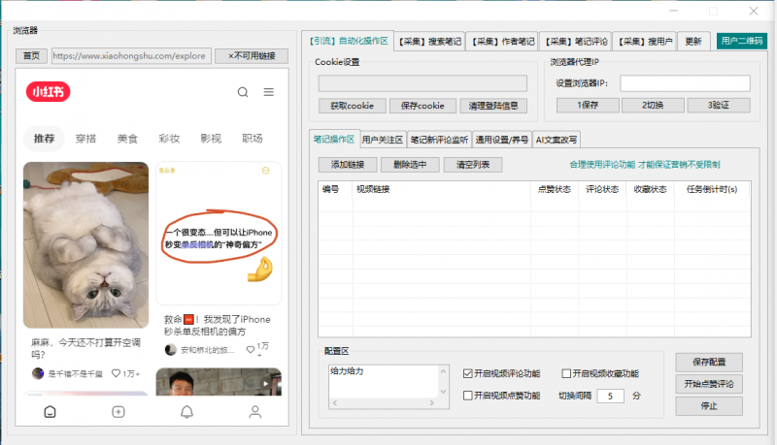The width and height of the screenshot is (777, 445).
Task: Tap the home icon in bottom navigation
Action: coord(50,411)
